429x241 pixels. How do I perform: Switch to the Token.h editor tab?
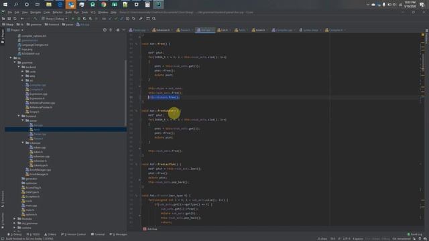[259, 30]
